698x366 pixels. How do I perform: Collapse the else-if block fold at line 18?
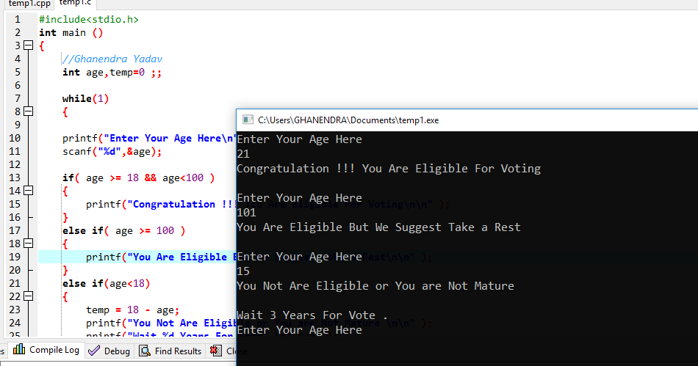(29, 244)
